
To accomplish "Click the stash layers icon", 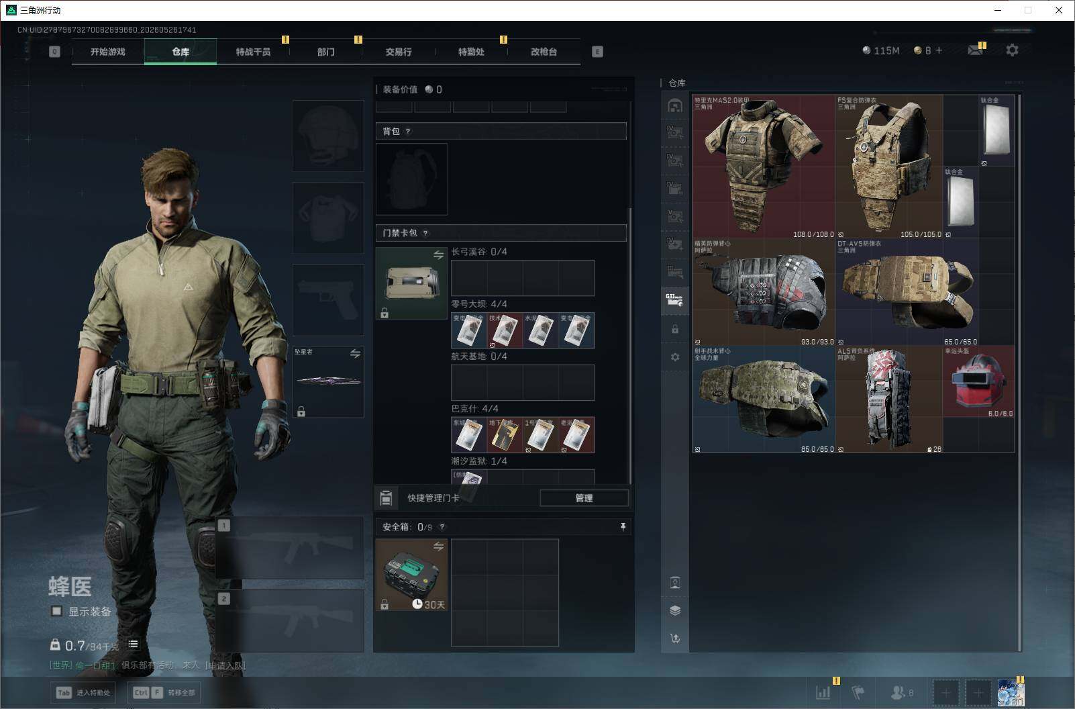I will (675, 610).
